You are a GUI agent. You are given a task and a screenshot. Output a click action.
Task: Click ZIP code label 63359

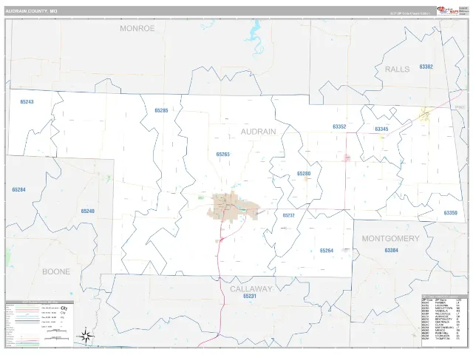click(450, 213)
